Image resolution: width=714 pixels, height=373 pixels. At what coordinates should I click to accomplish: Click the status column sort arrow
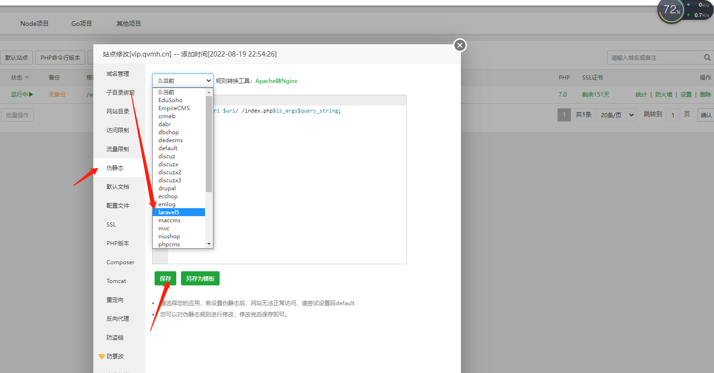click(27, 78)
